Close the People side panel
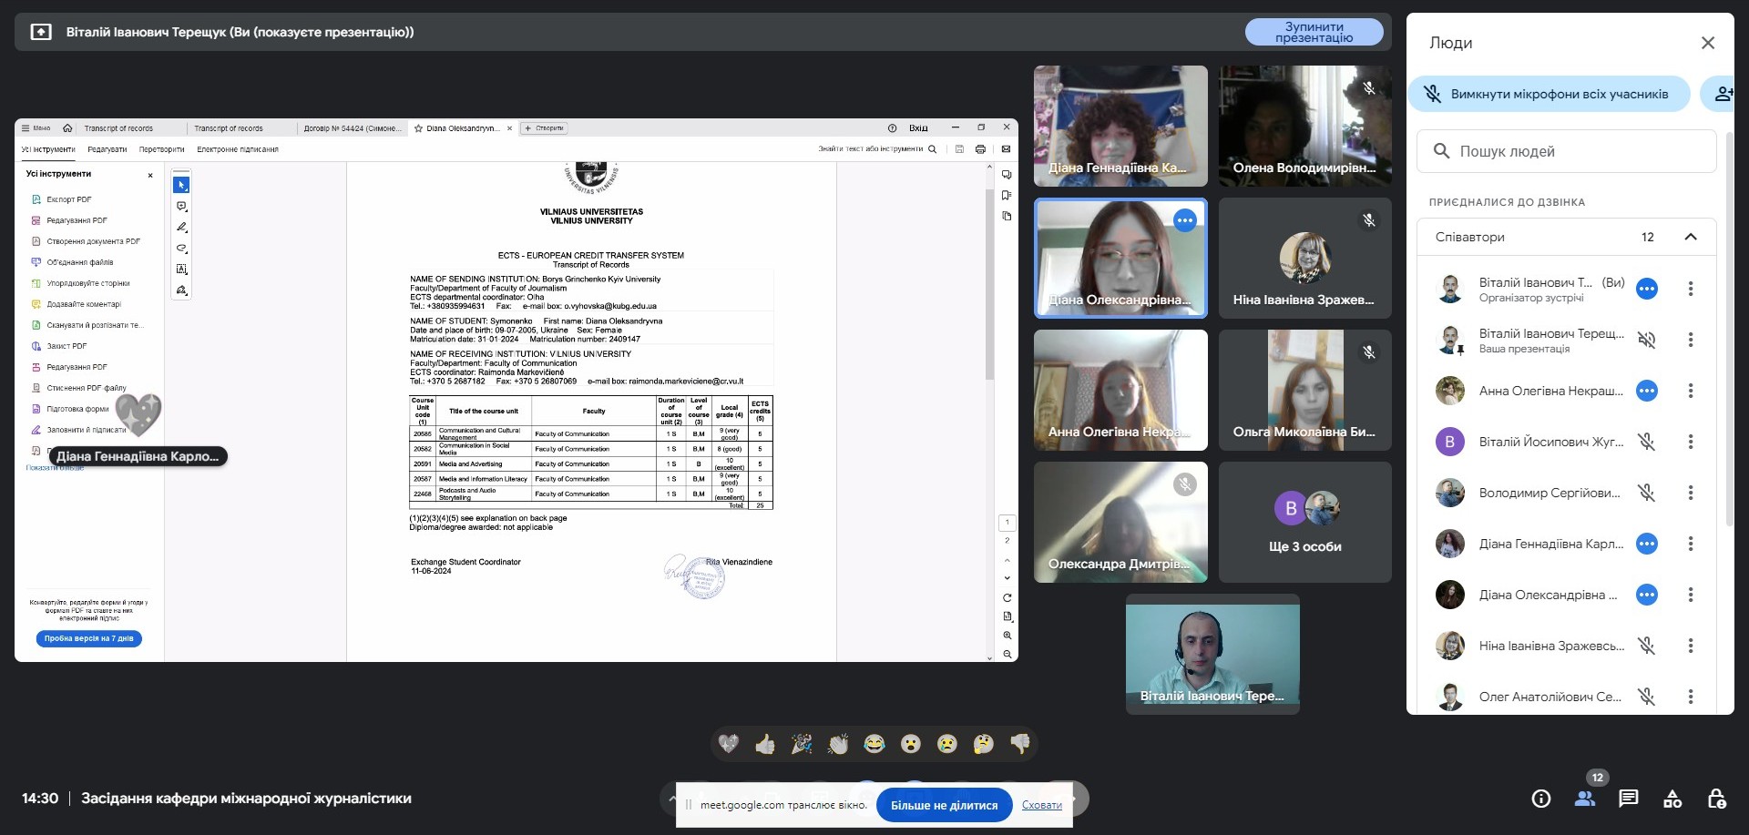This screenshot has height=835, width=1749. [x=1707, y=43]
